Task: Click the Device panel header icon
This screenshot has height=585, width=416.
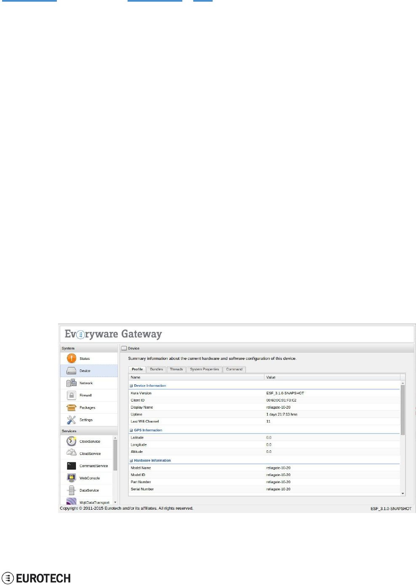Action: click(x=124, y=348)
